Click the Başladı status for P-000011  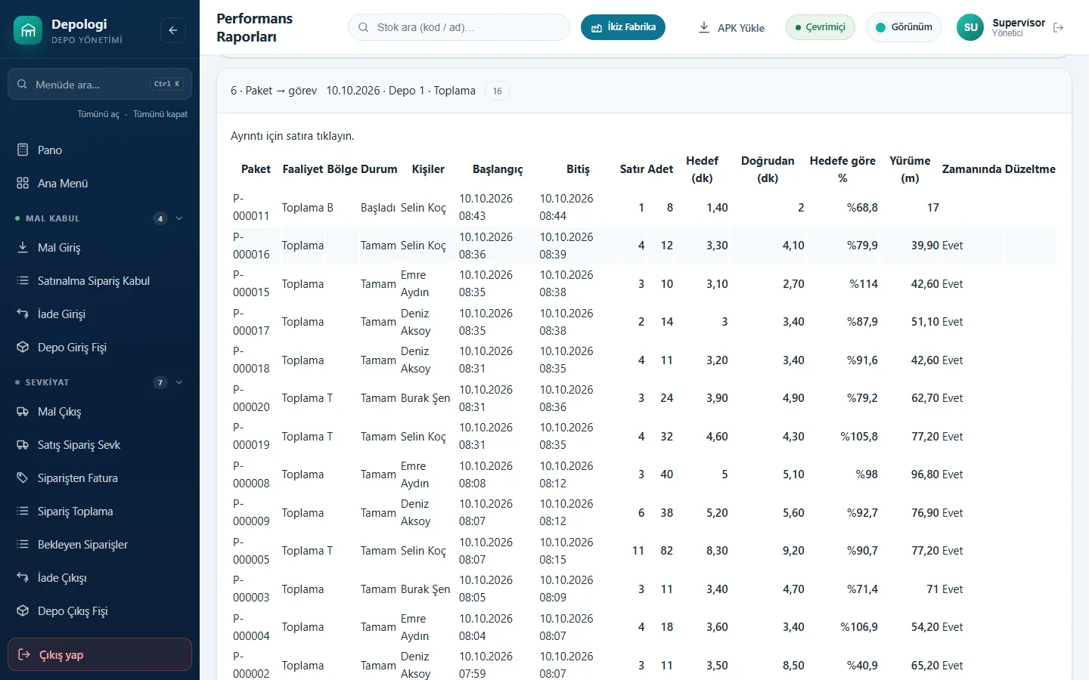(x=378, y=208)
